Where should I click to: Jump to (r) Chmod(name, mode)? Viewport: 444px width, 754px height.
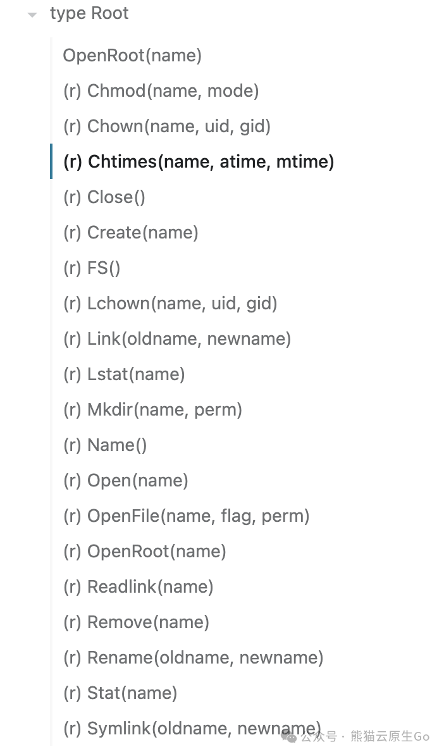point(161,91)
